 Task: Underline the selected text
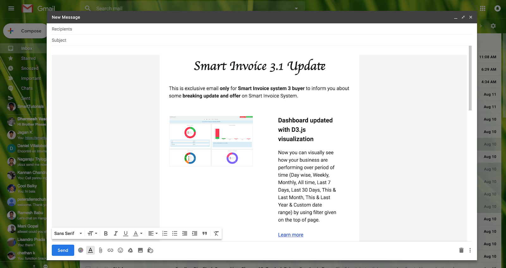pyautogui.click(x=126, y=234)
